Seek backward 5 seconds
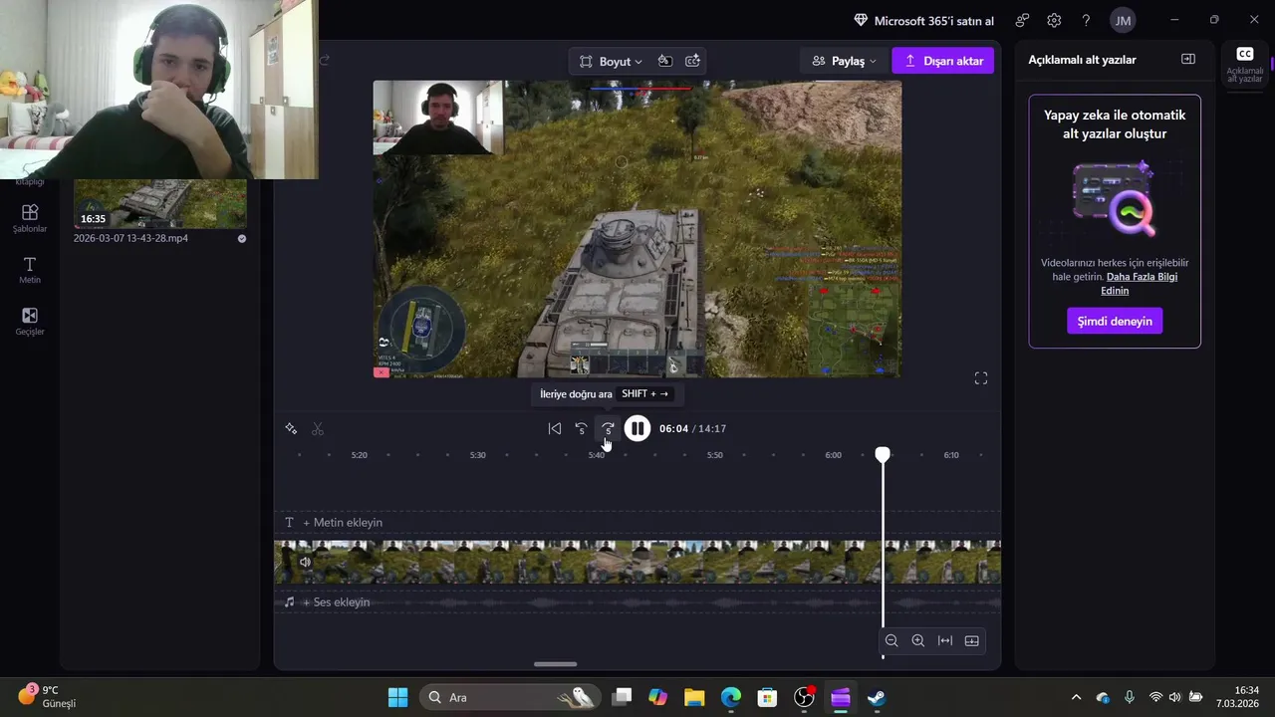1275x717 pixels. (581, 428)
